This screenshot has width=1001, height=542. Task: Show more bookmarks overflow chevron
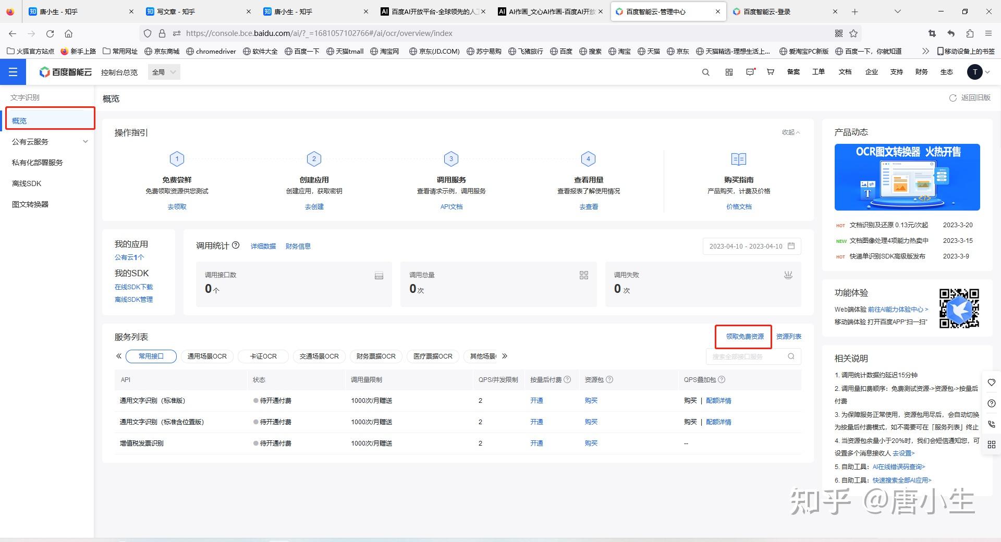pos(925,51)
